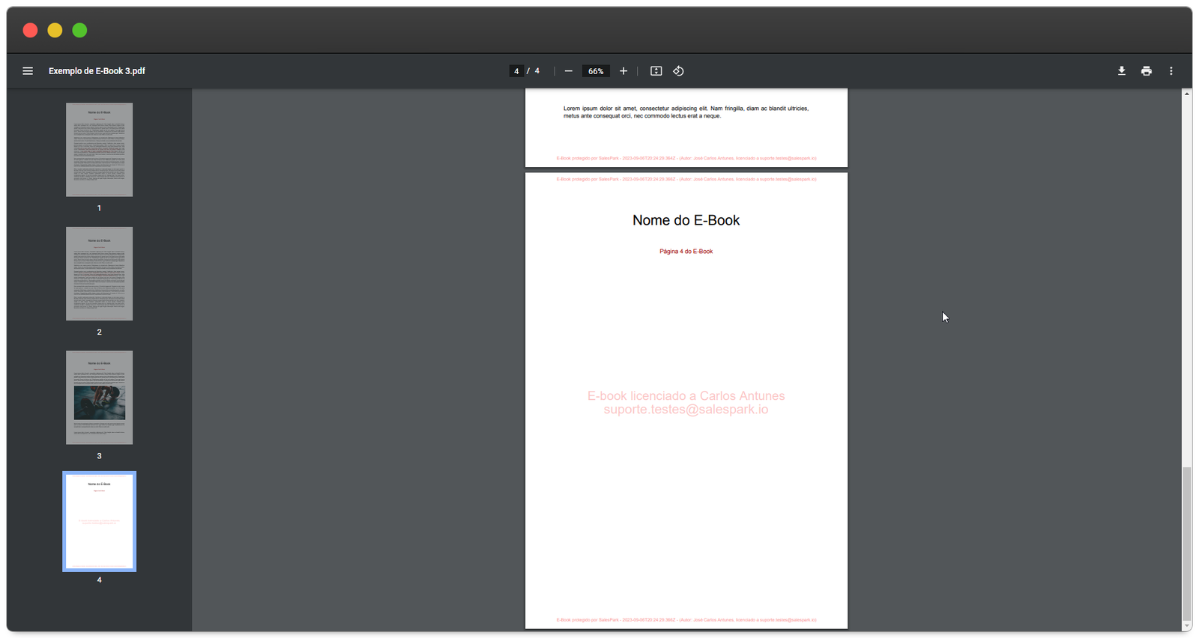This screenshot has width=1199, height=638.
Task: Print the document using the printer icon
Action: click(1147, 71)
